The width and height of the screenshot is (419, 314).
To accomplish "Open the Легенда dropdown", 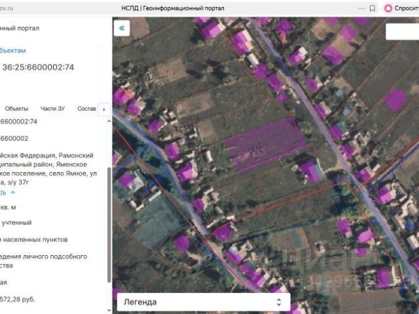I will (x=204, y=302).
